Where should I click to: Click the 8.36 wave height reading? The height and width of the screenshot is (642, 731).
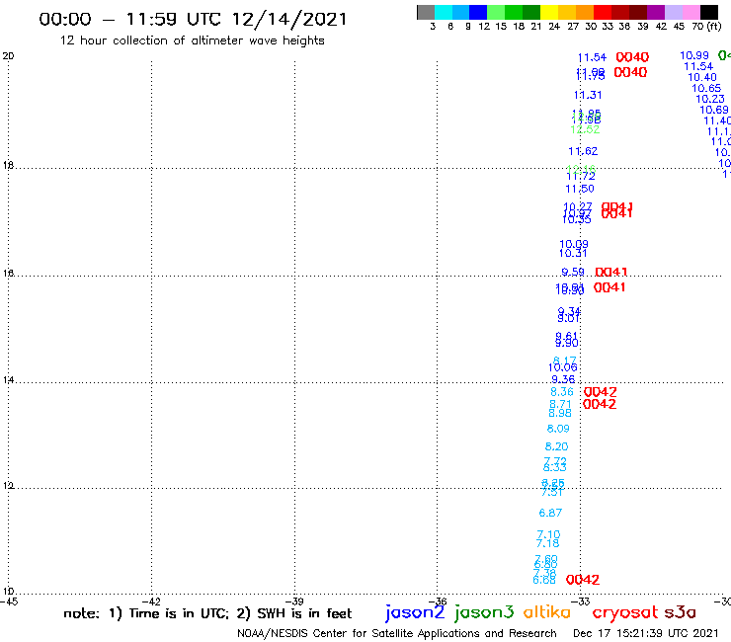562,392
